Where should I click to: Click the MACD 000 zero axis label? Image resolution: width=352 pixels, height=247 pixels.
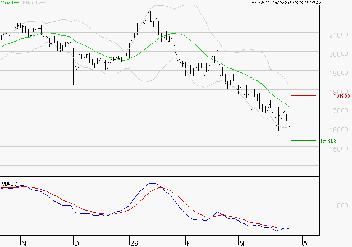point(342,205)
